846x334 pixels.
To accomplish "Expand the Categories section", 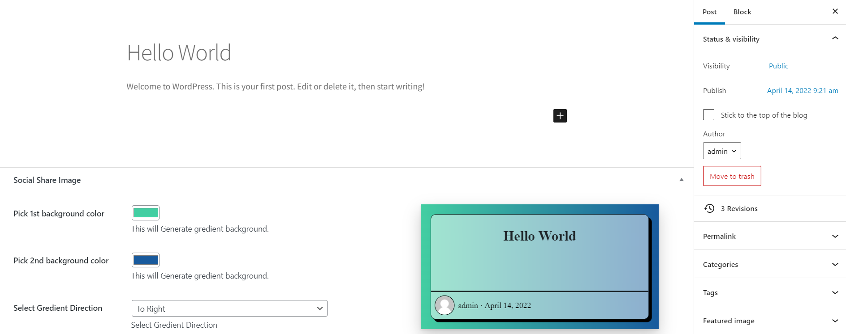I will (x=770, y=264).
